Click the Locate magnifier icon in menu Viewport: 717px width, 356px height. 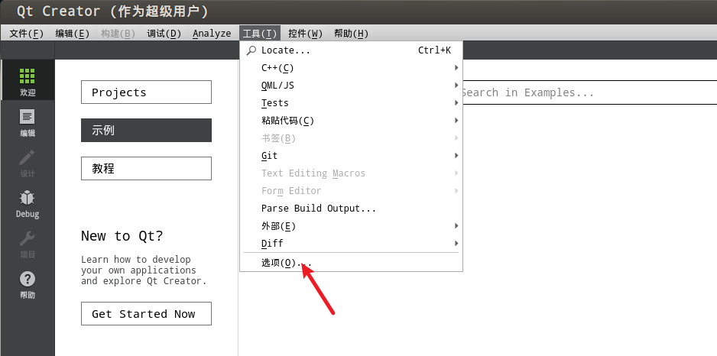(251, 50)
